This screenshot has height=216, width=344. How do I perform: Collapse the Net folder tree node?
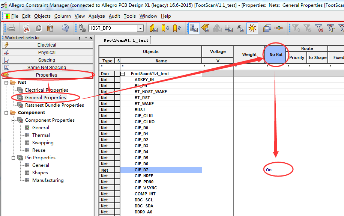[6, 83]
